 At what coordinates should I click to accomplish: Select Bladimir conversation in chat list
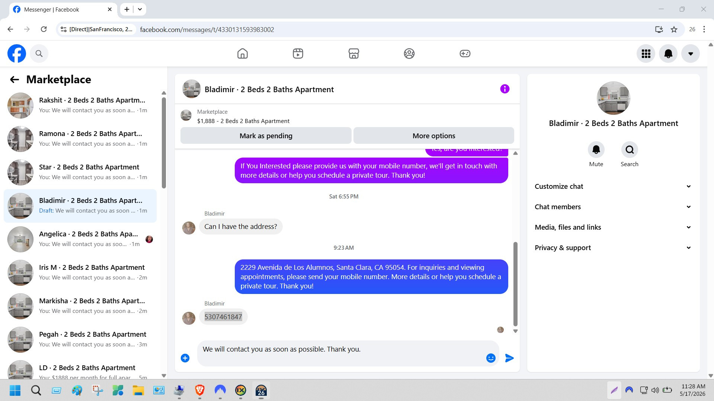(x=80, y=206)
